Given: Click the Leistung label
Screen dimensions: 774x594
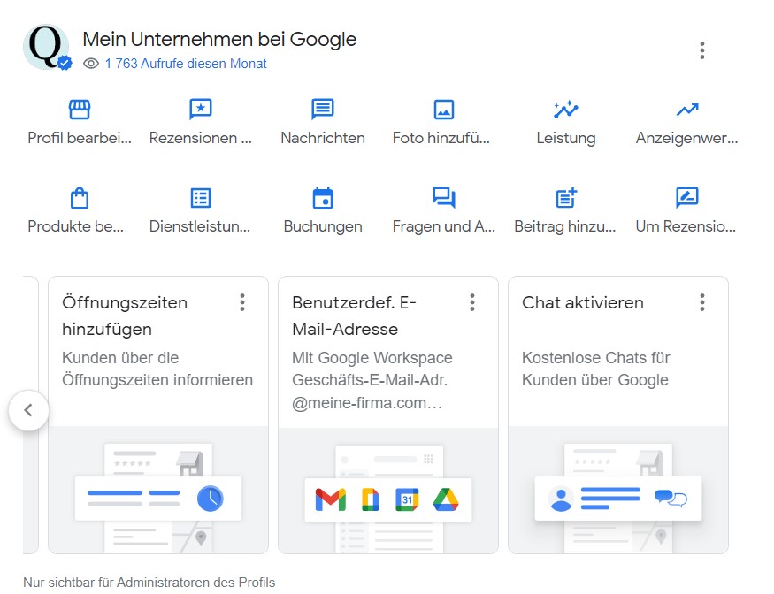Looking at the screenshot, I should (566, 138).
